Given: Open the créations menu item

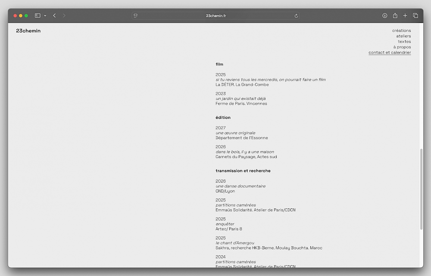Looking at the screenshot, I should pyautogui.click(x=401, y=31).
